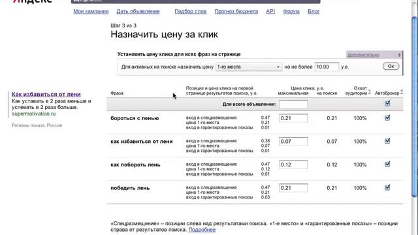Edit max price field for как избавиться от лени
This screenshot has width=418, height=235.
[293, 141]
